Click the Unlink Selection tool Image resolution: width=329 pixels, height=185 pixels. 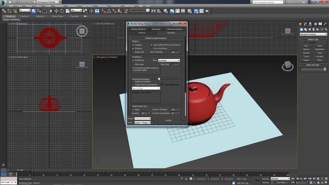coord(9,11)
